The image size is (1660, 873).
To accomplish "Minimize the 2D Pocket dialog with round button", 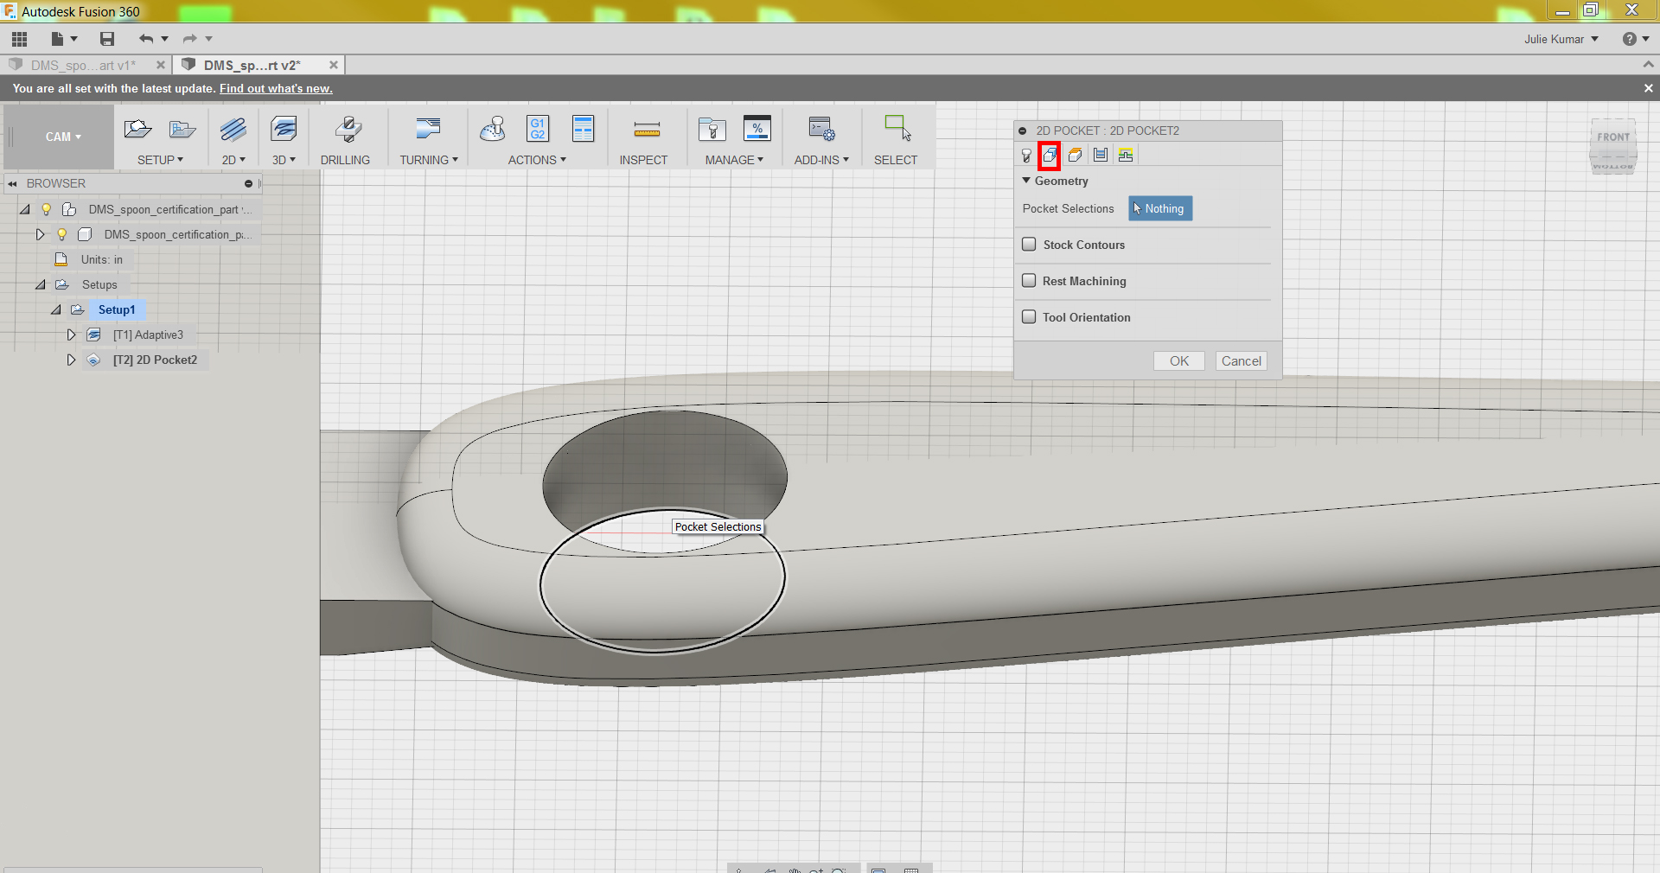I will (1023, 131).
